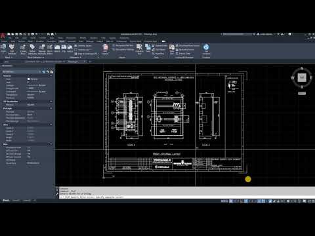Switch to the Express Tools ribbon tab

pyautogui.click(x=135, y=41)
